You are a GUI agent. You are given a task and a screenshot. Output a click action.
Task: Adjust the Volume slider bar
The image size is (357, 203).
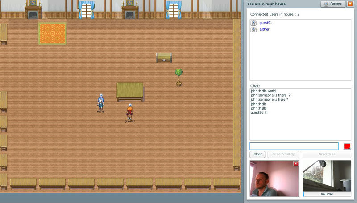(x=327, y=194)
